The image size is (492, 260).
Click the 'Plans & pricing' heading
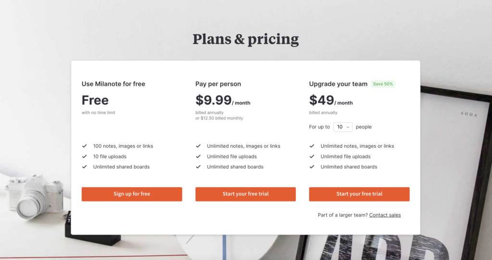(x=246, y=39)
